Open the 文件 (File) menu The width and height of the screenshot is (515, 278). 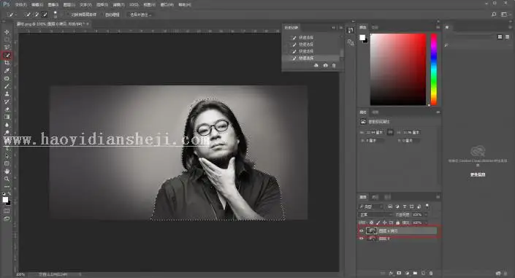20,4
